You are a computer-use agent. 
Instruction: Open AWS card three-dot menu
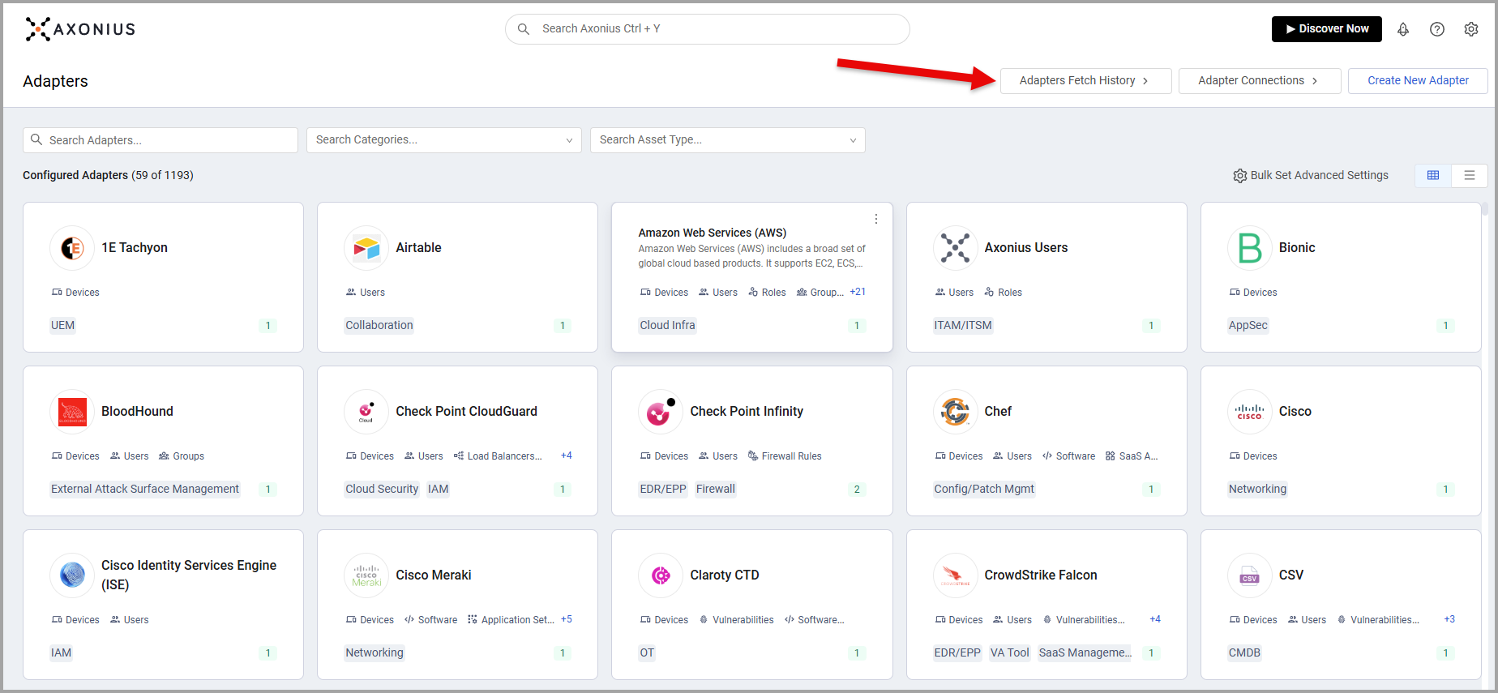tap(876, 219)
